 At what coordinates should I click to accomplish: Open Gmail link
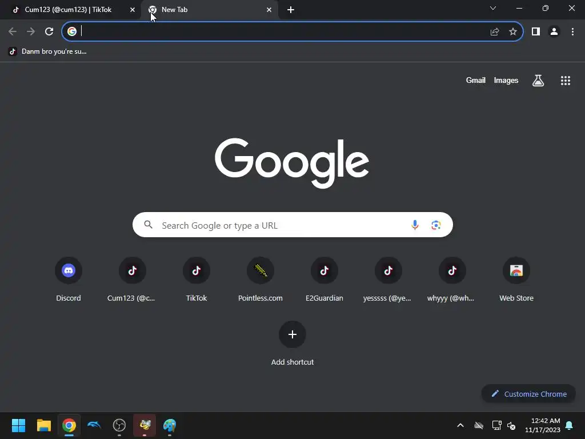coord(476,80)
